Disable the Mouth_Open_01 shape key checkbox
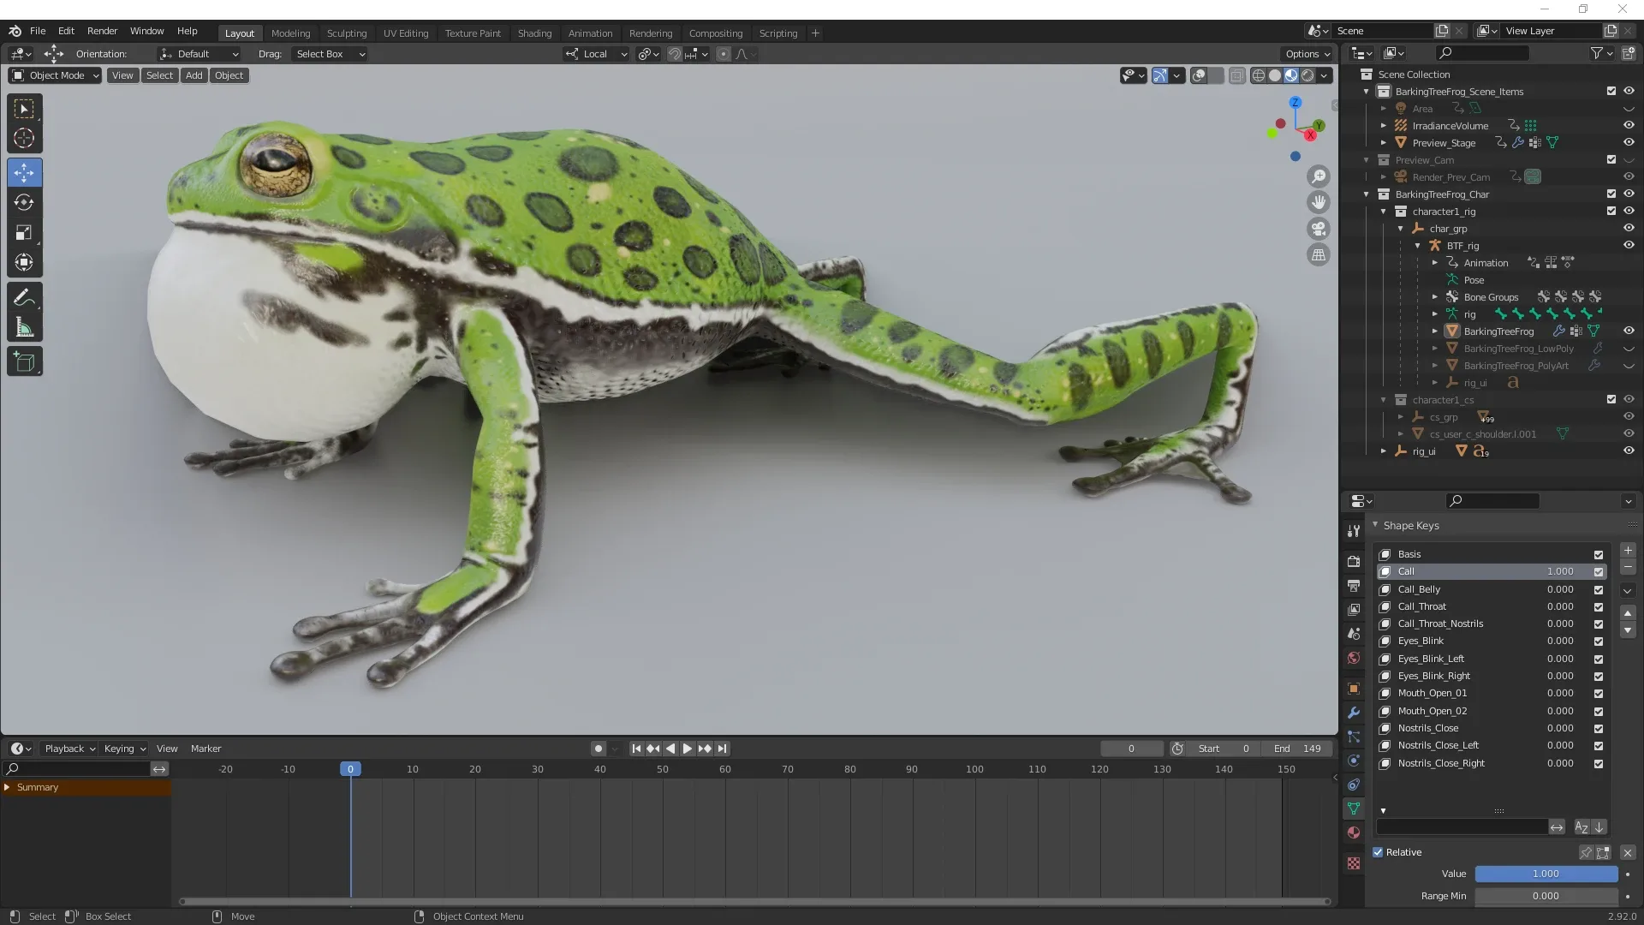This screenshot has height=925, width=1644. [1599, 694]
